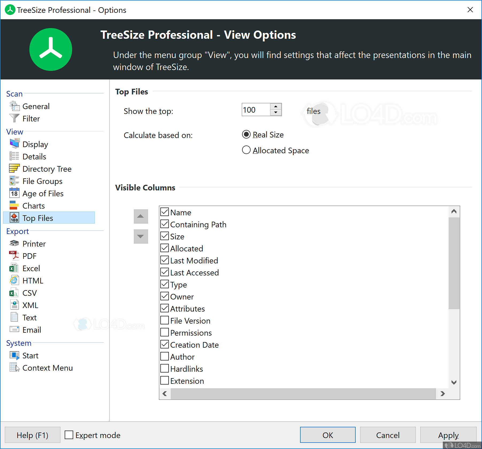Select the Excel export icon
482x449 pixels.
tap(14, 268)
